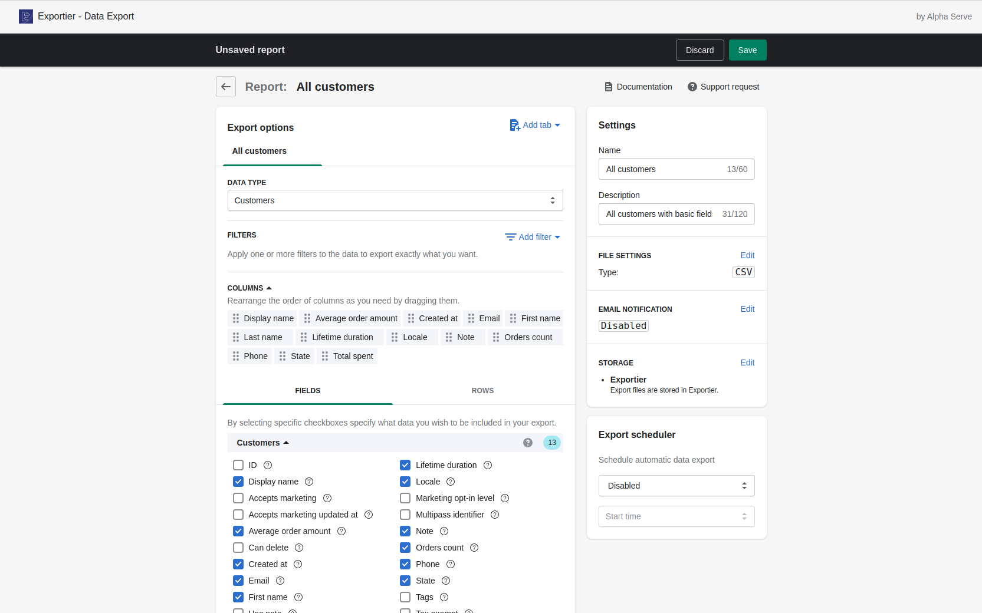
Task: Show help for Lifetime duration field
Action: [x=488, y=465]
